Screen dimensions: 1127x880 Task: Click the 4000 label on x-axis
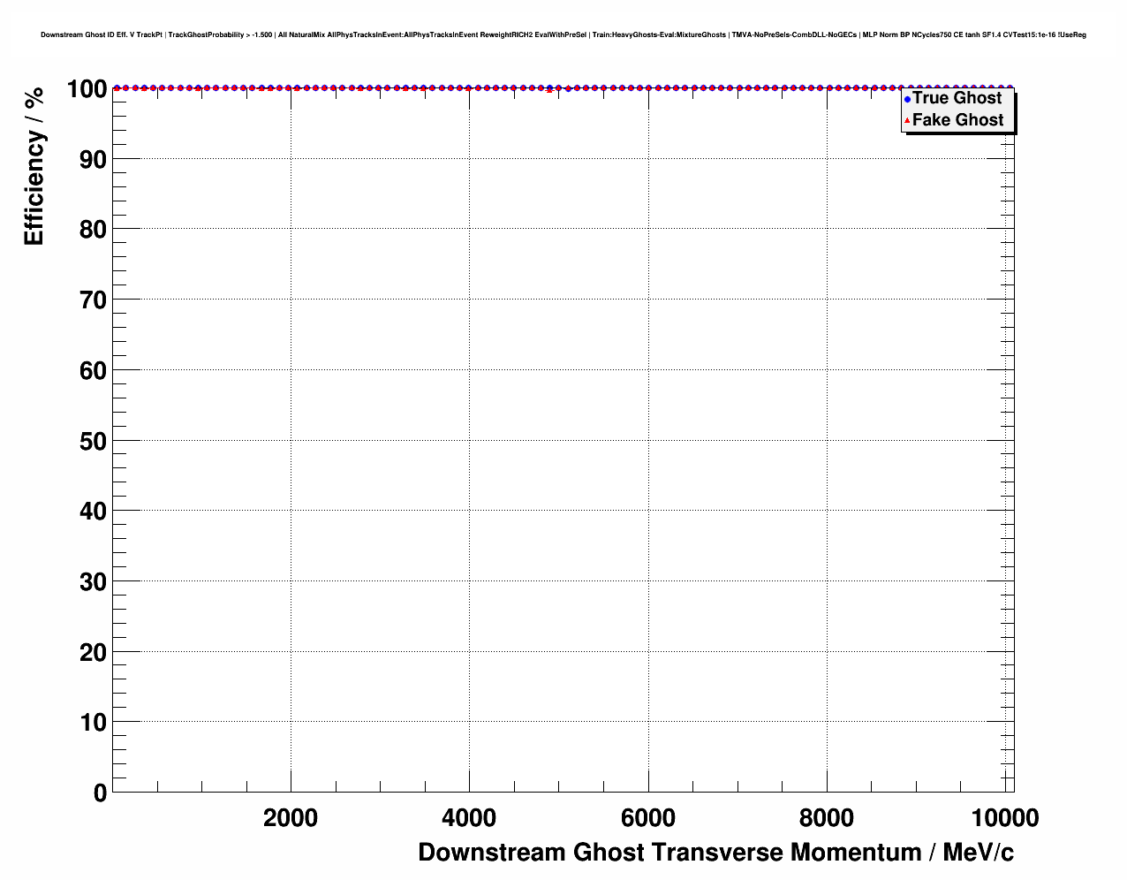tap(469, 818)
